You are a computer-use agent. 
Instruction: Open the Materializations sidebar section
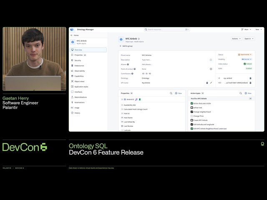88,97
